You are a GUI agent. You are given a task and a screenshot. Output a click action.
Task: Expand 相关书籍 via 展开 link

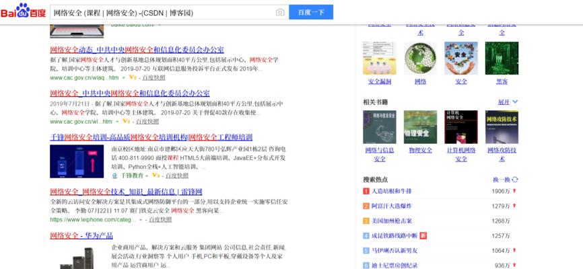click(508, 102)
